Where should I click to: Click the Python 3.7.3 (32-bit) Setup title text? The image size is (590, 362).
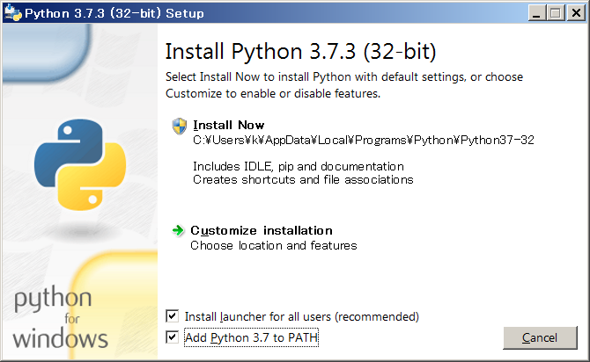pyautogui.click(x=114, y=13)
